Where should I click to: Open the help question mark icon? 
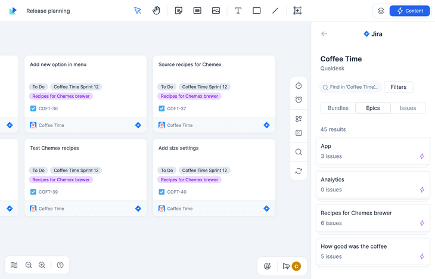(60, 265)
